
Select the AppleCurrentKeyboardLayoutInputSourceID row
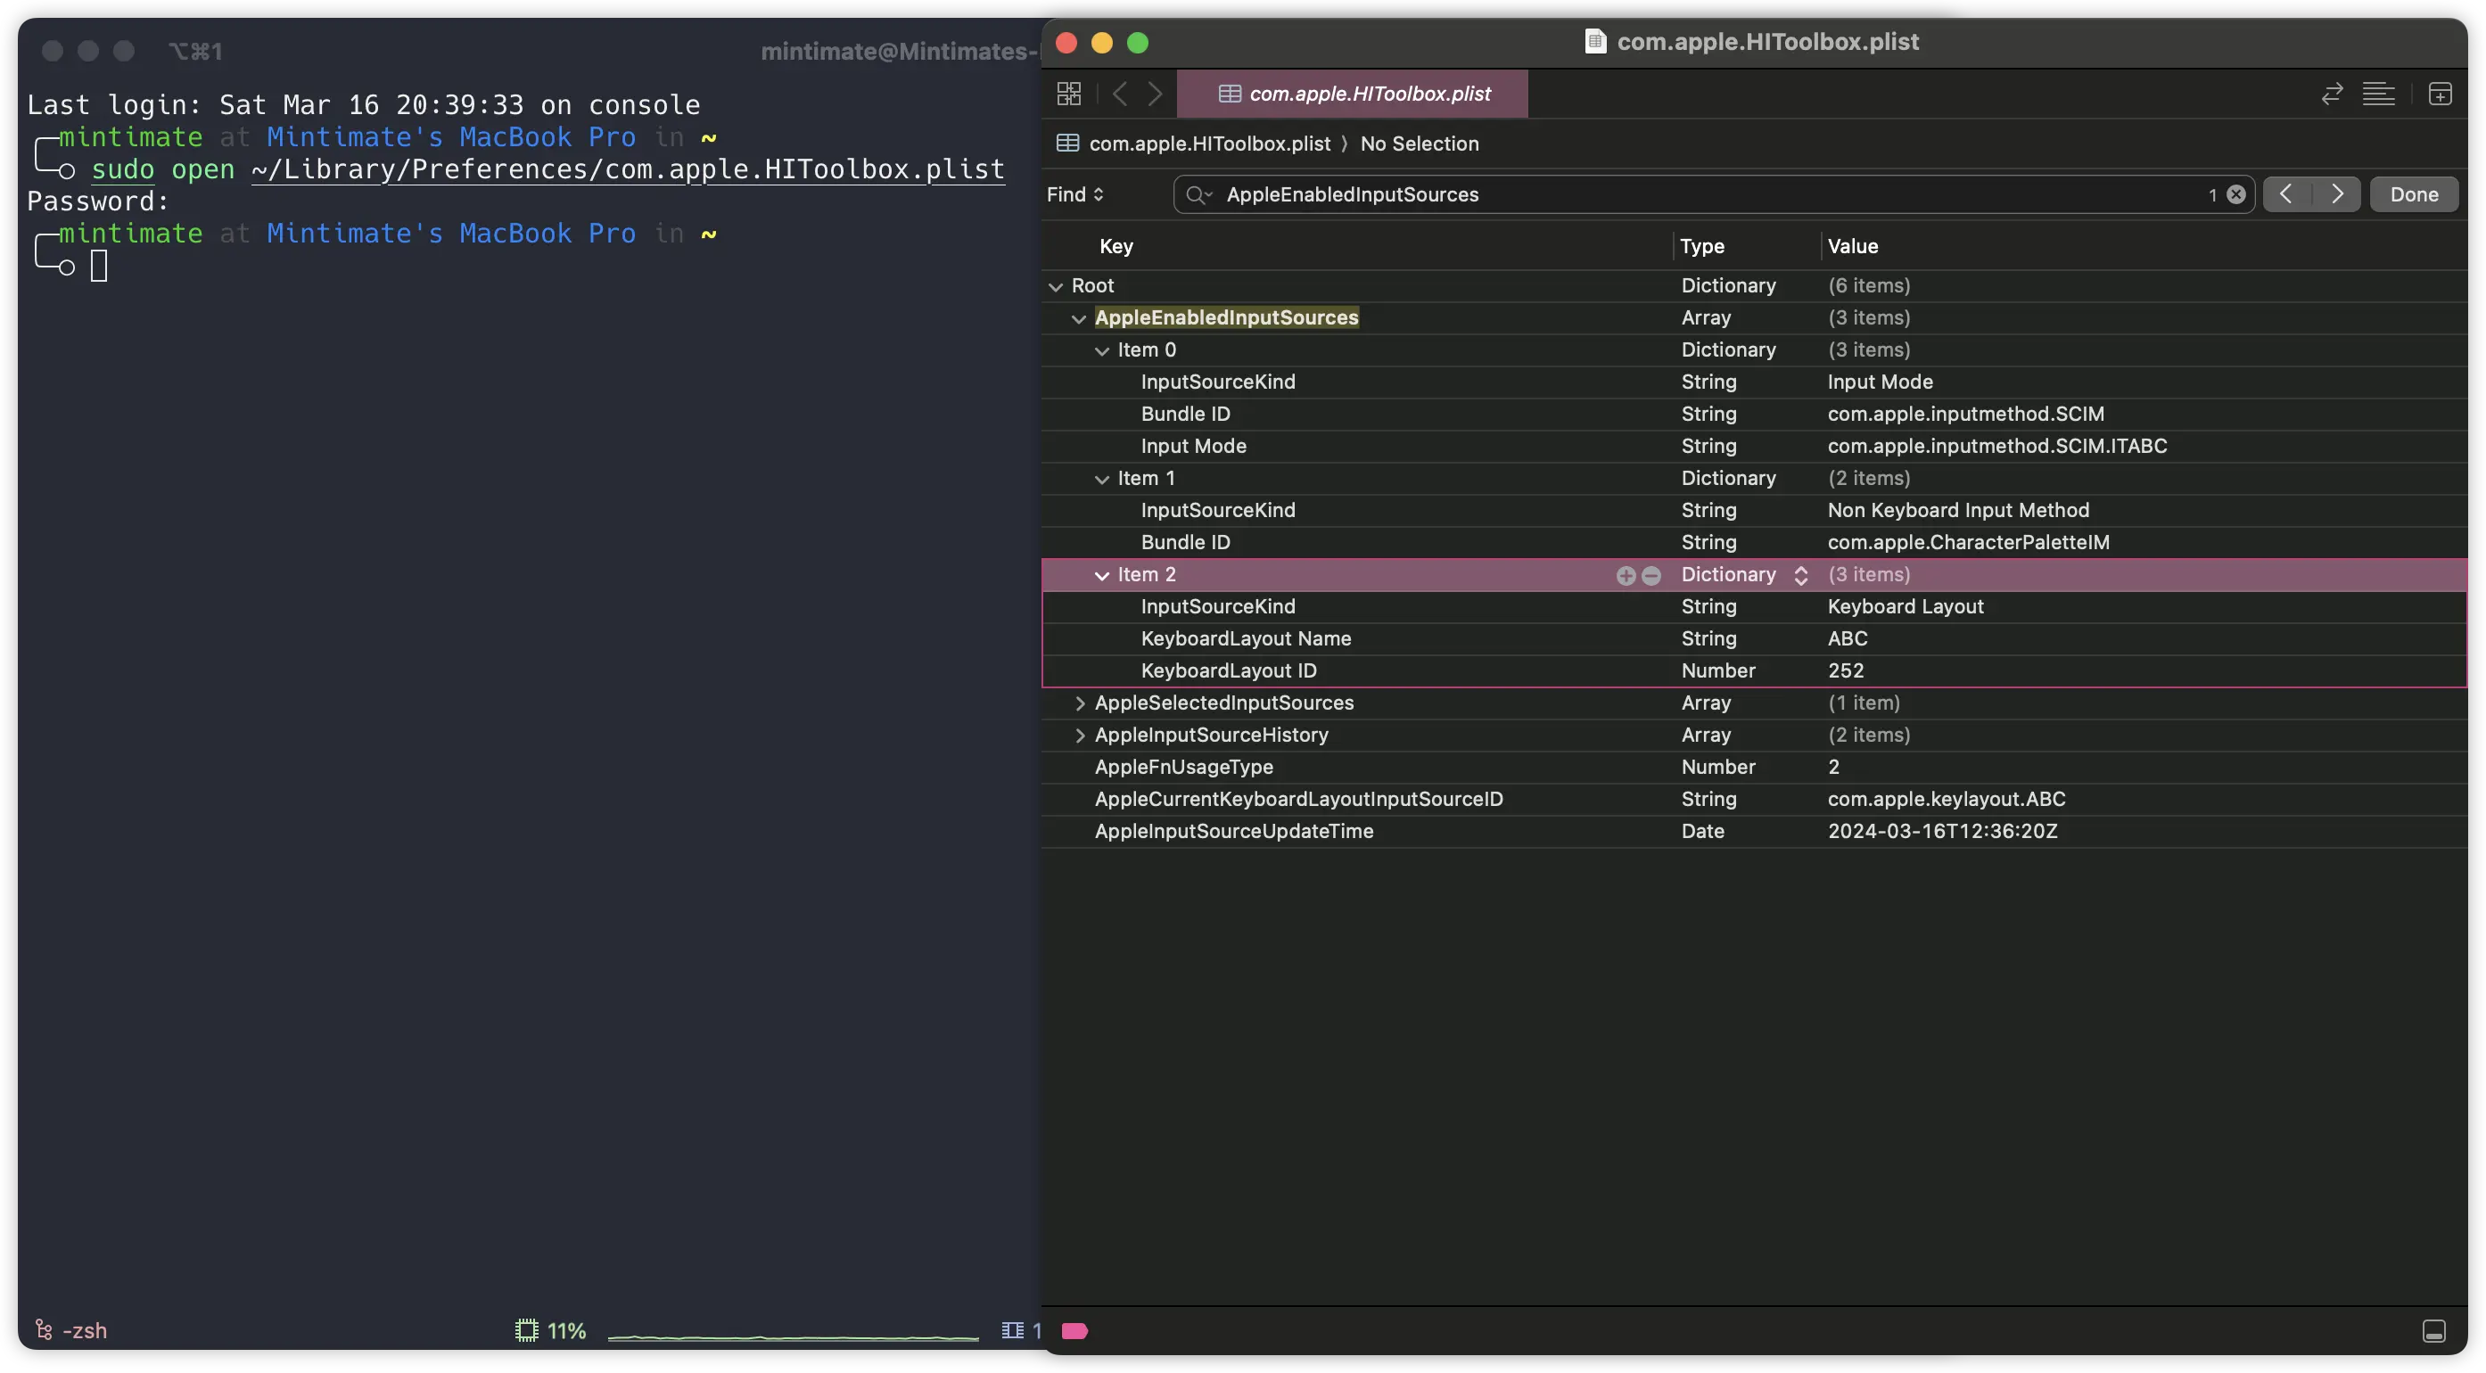click(x=1754, y=799)
